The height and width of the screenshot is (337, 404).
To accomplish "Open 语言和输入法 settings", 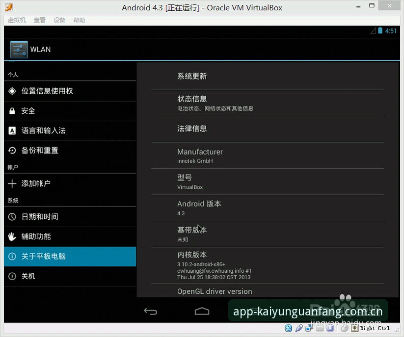I will tap(70, 131).
